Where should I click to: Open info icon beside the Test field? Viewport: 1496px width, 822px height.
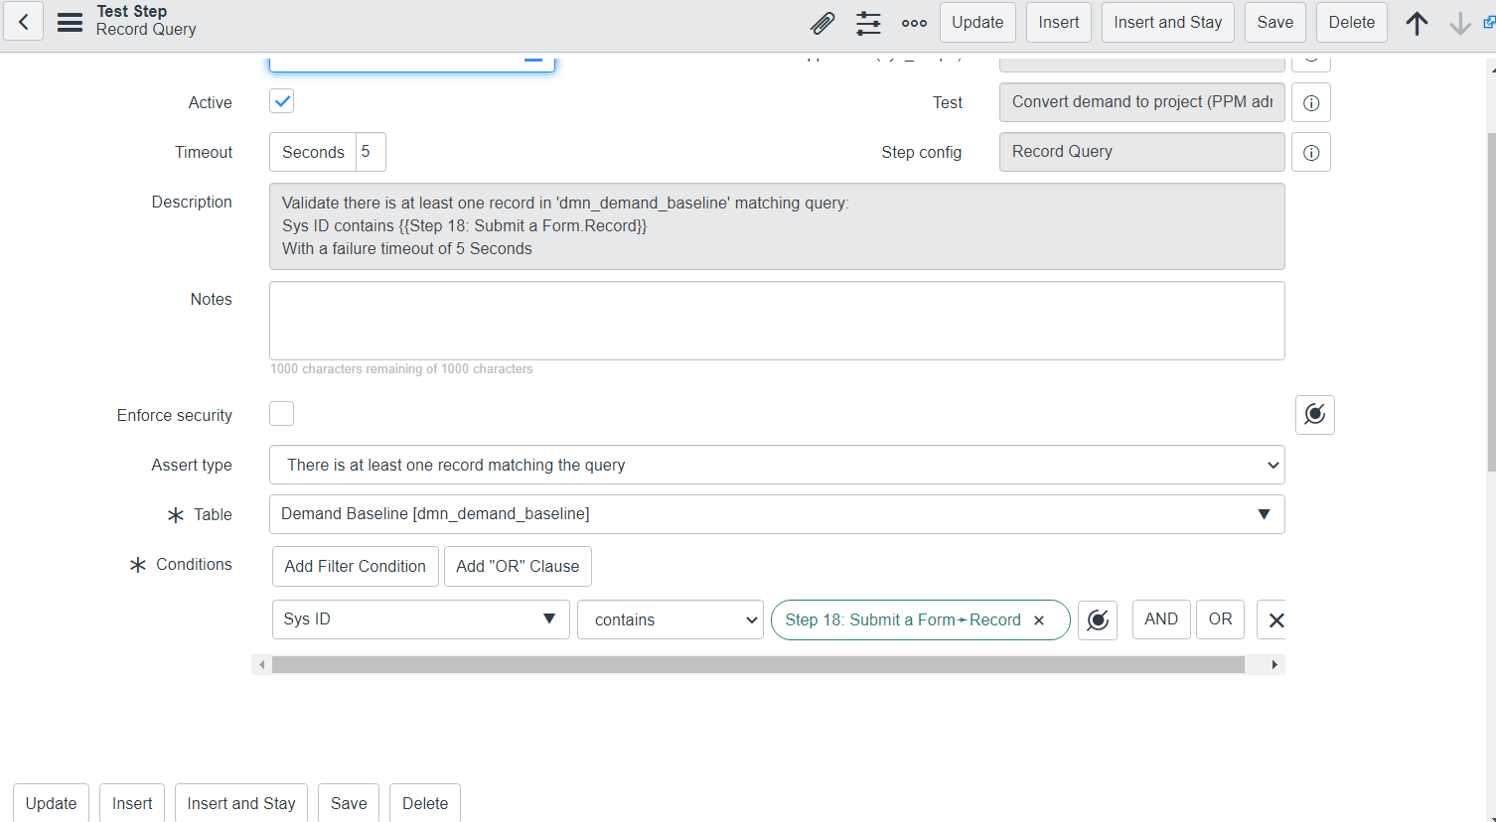pyautogui.click(x=1310, y=102)
